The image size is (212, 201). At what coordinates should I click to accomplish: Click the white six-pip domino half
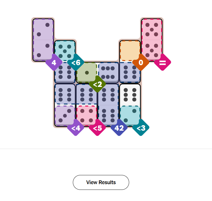tap(130, 94)
